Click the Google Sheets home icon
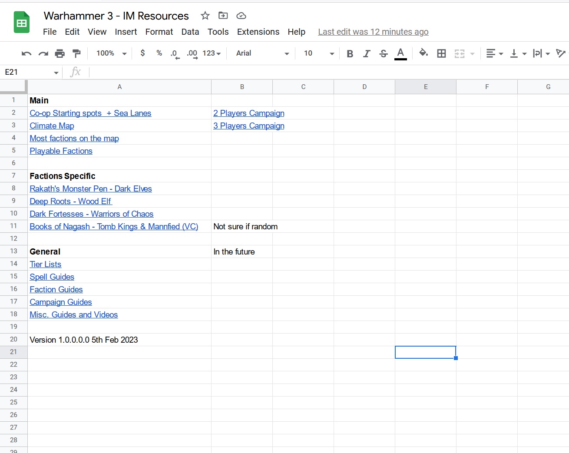The image size is (569, 453). click(22, 23)
